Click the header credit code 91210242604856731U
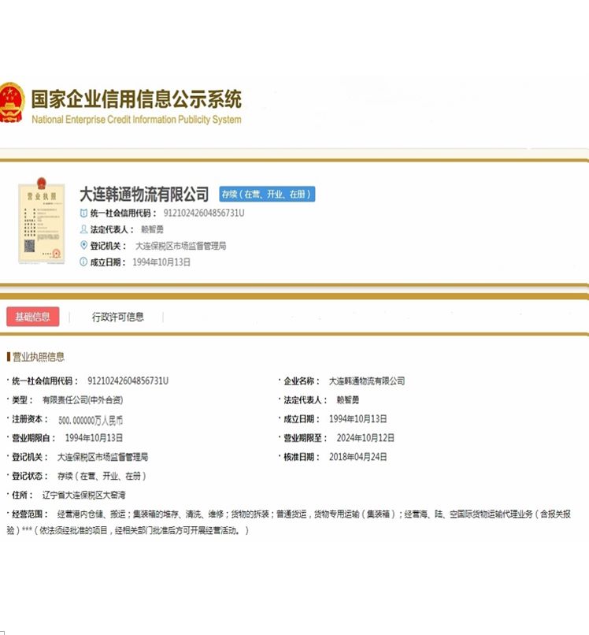Screen dimensions: 589x635 pyautogui.click(x=204, y=213)
